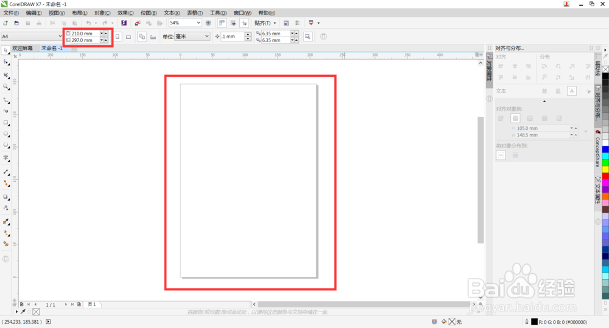Viewport: 609px width, 328px height.
Task: Click the Import icon
Action: click(x=138, y=23)
